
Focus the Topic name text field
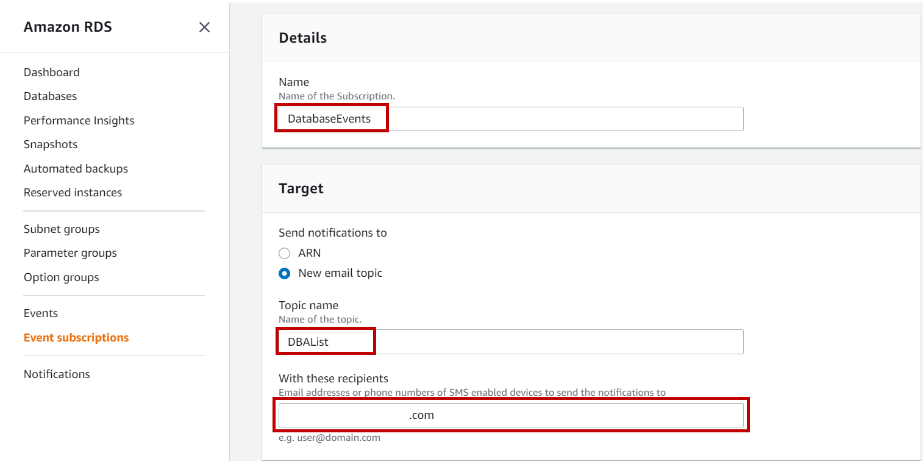pyautogui.click(x=511, y=342)
